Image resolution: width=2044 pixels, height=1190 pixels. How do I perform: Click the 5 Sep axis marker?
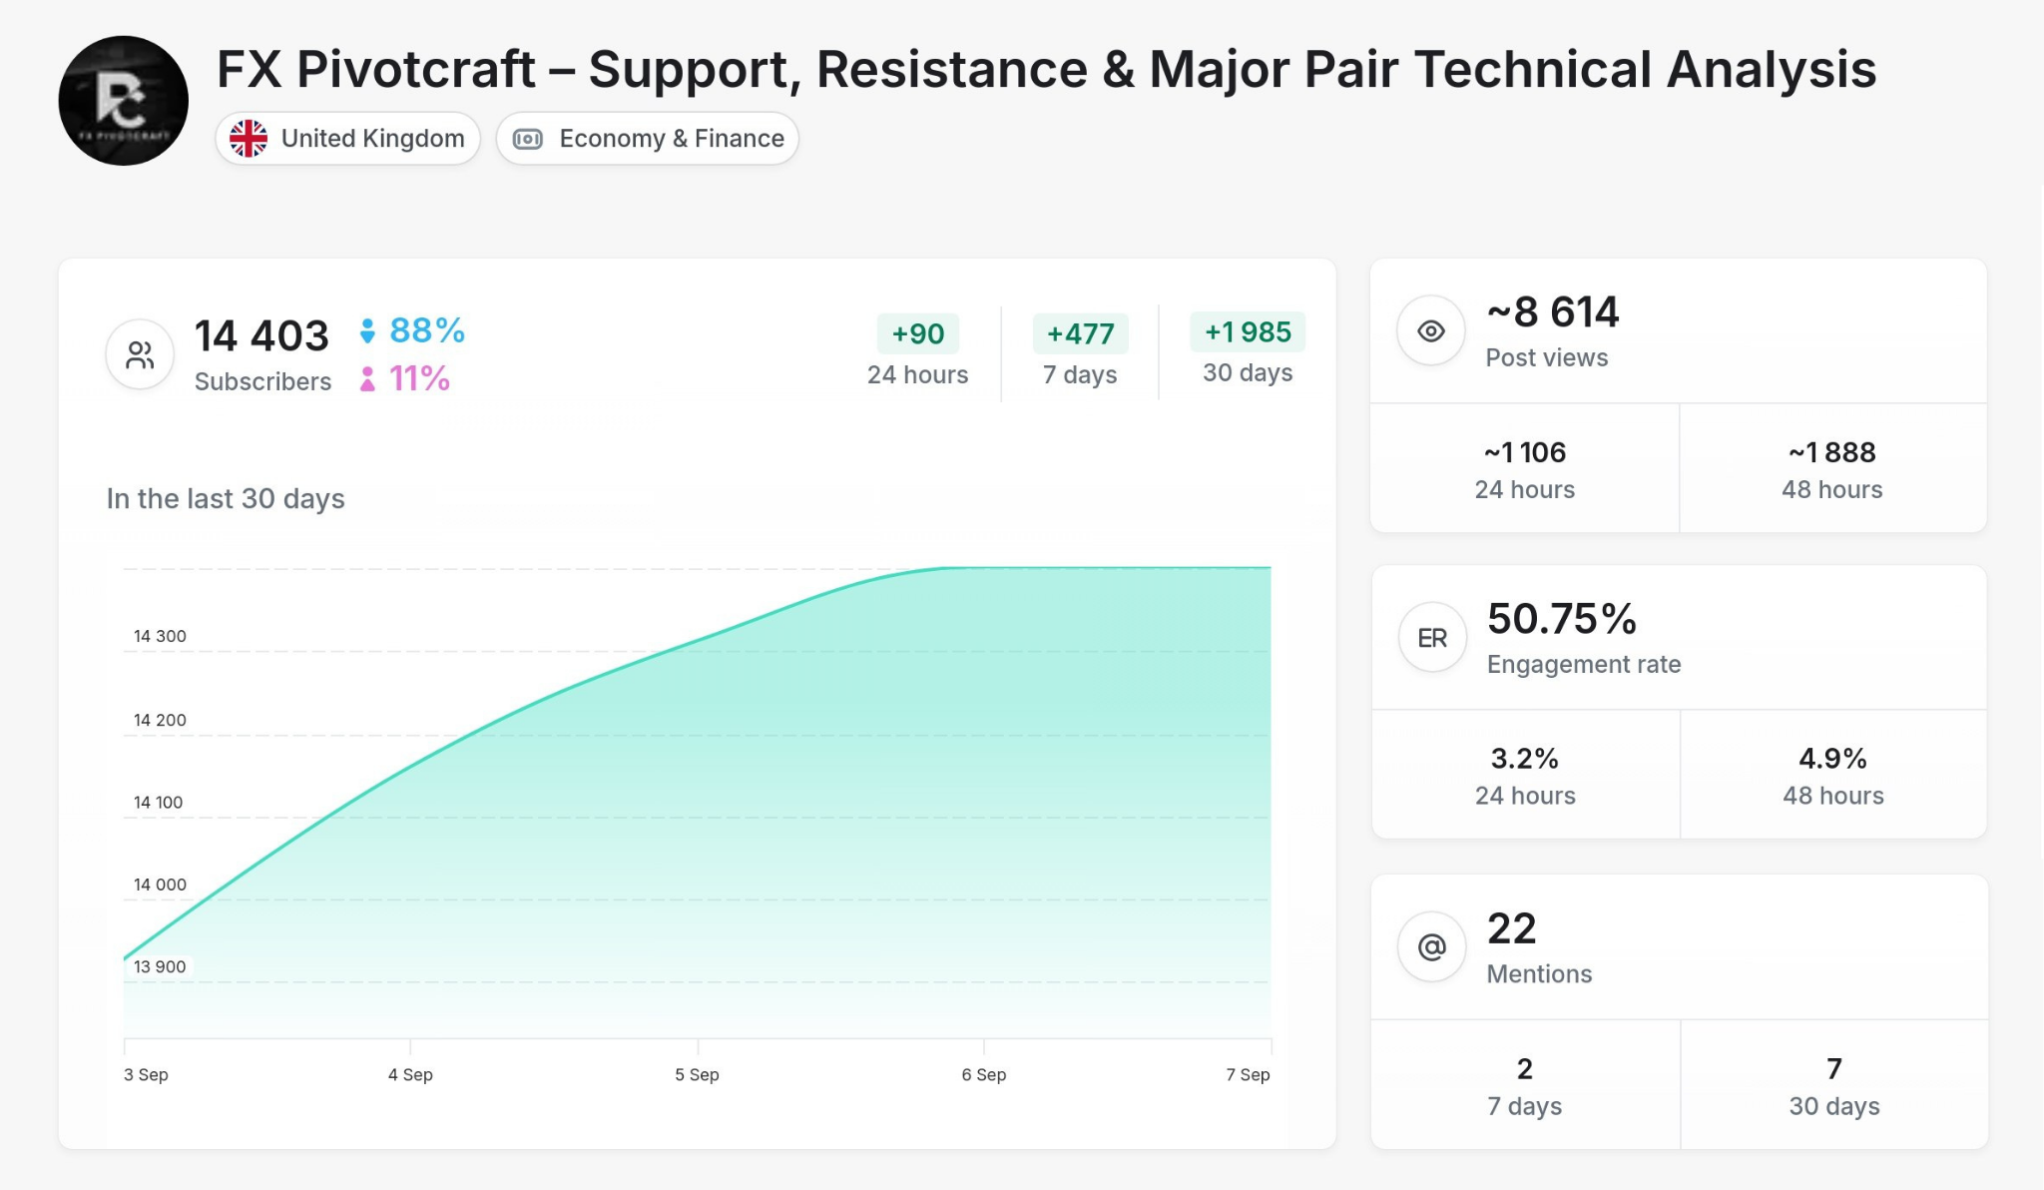(x=697, y=1074)
